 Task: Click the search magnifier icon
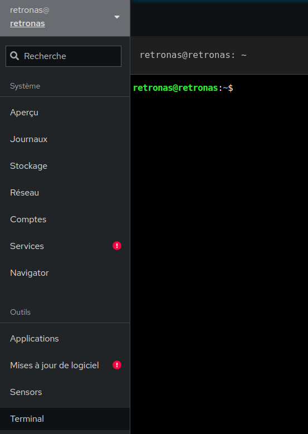click(x=14, y=56)
